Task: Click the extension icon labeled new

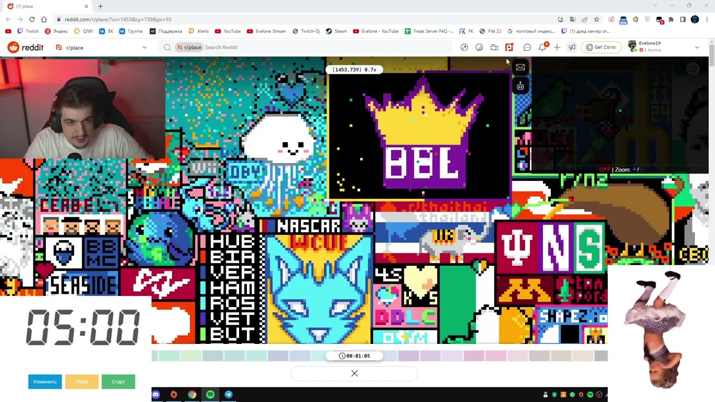Action: (x=623, y=20)
